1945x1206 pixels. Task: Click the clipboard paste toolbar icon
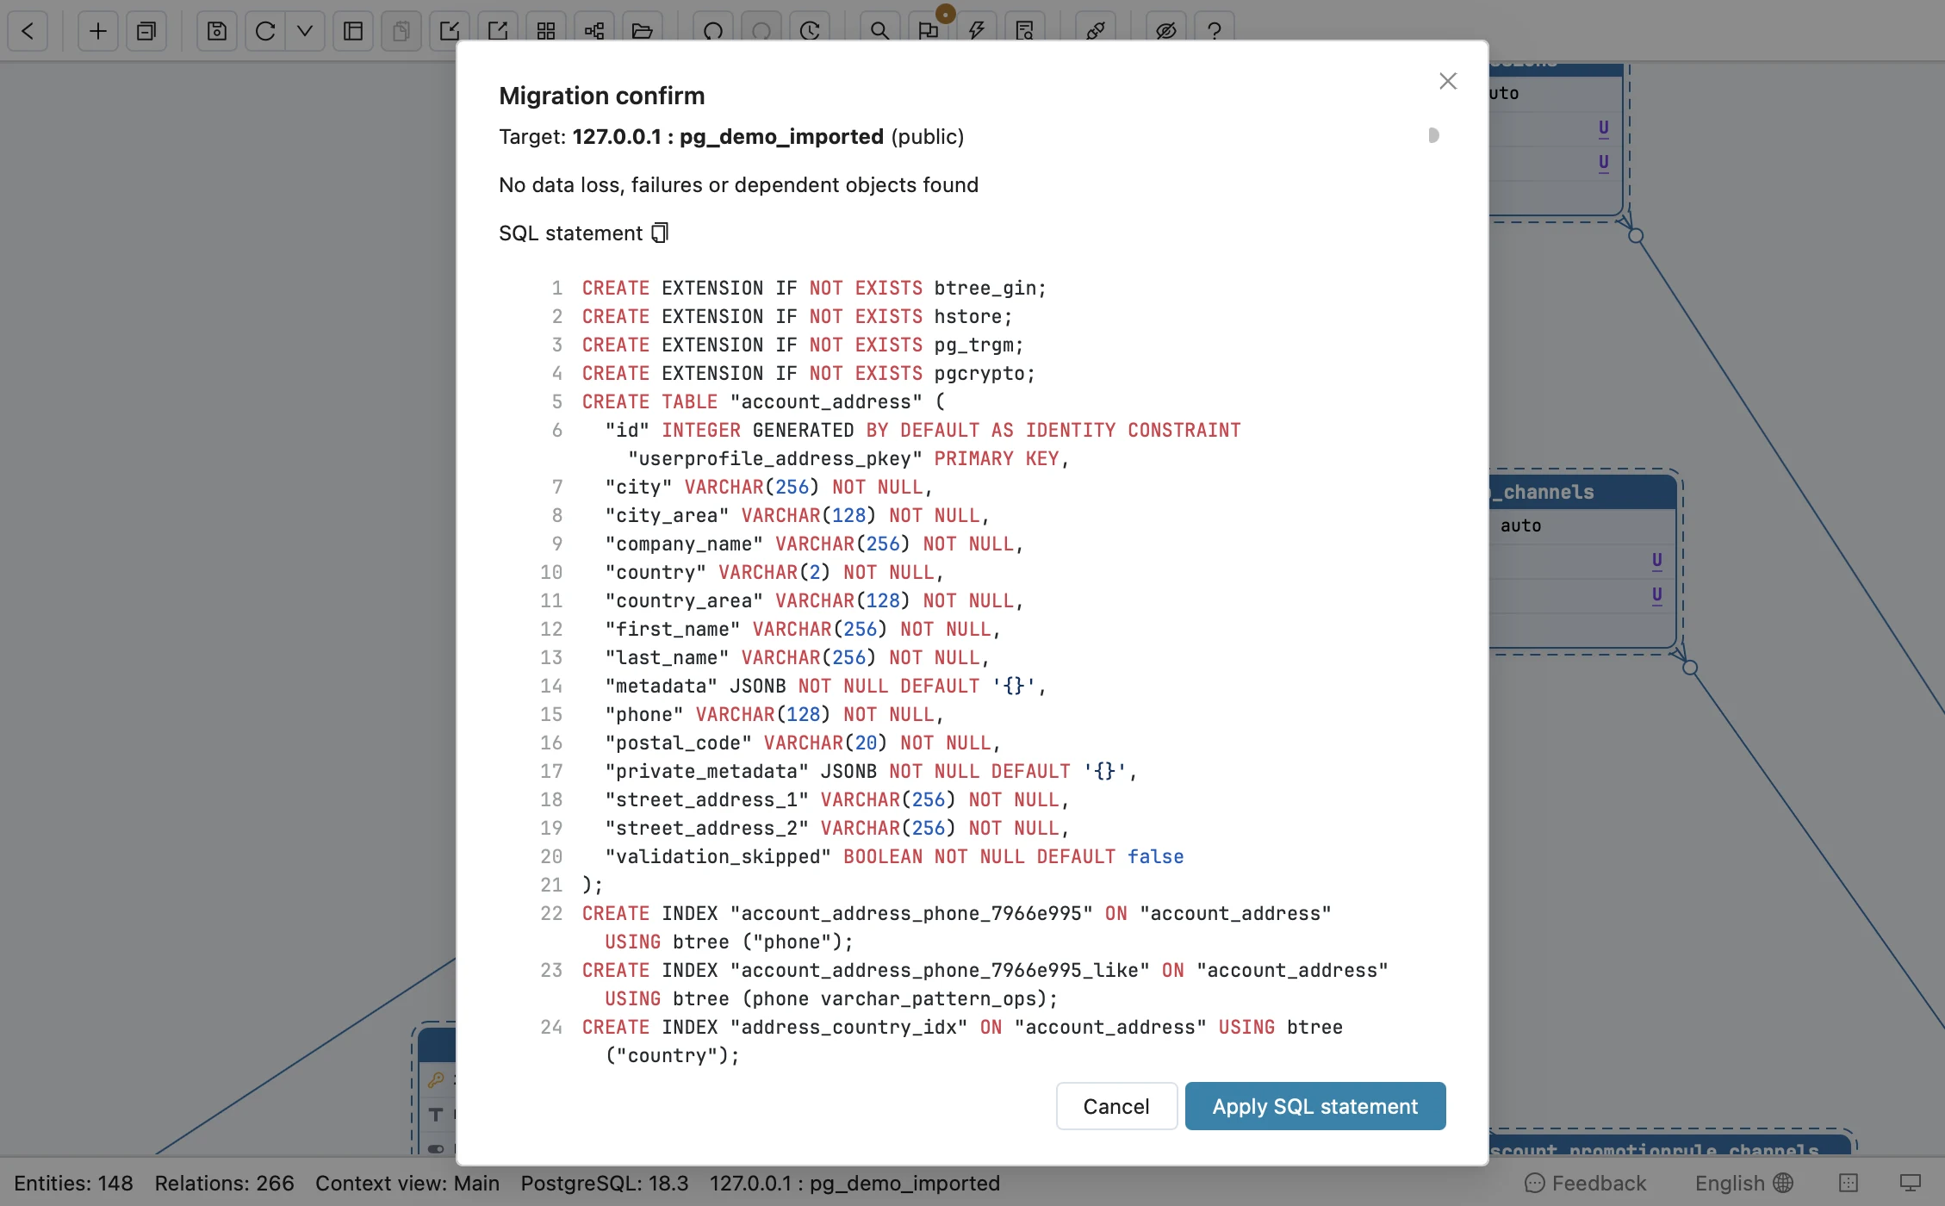(x=401, y=31)
